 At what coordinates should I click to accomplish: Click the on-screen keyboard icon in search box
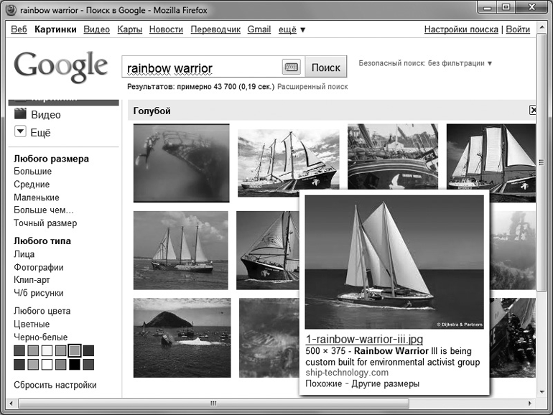(x=291, y=67)
